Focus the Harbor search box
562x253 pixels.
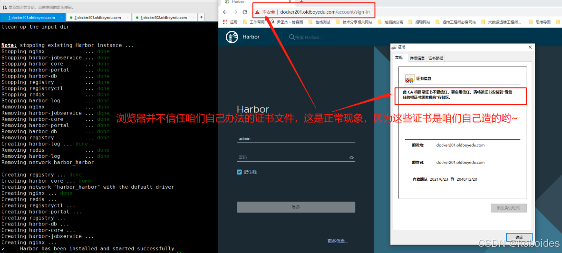310,37
